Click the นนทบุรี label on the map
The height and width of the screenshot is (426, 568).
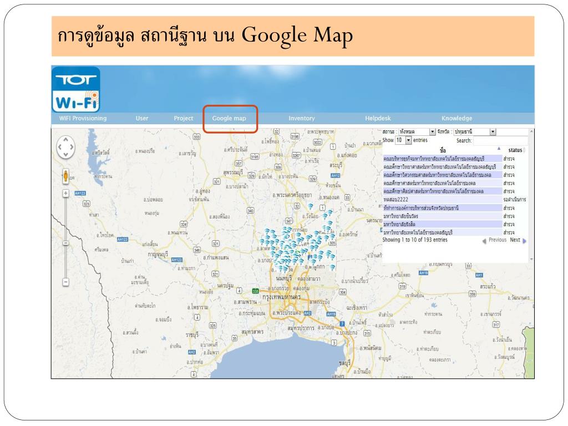pyautogui.click(x=284, y=278)
